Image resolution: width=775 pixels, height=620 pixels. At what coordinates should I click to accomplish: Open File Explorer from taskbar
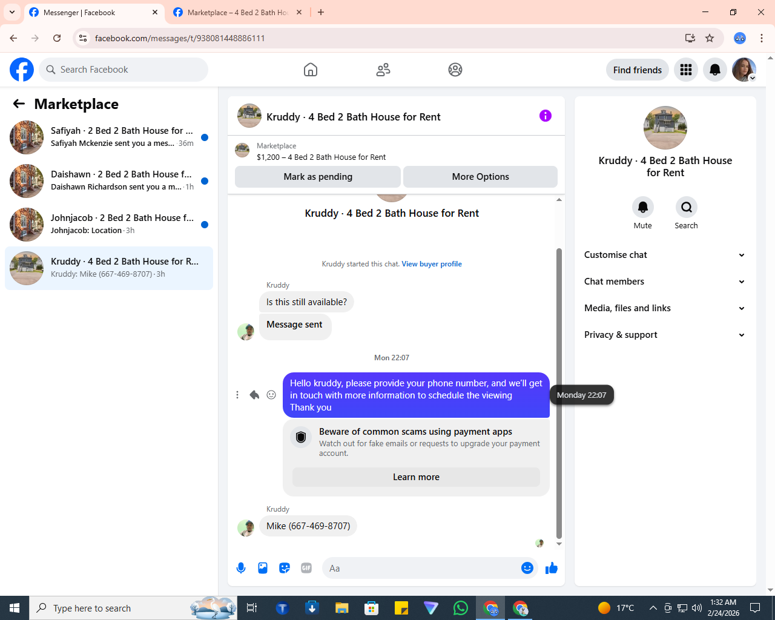(342, 608)
